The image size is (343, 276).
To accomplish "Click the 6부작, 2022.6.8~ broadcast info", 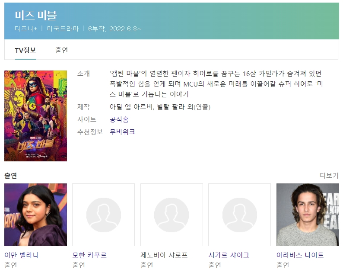I will point(114,29).
